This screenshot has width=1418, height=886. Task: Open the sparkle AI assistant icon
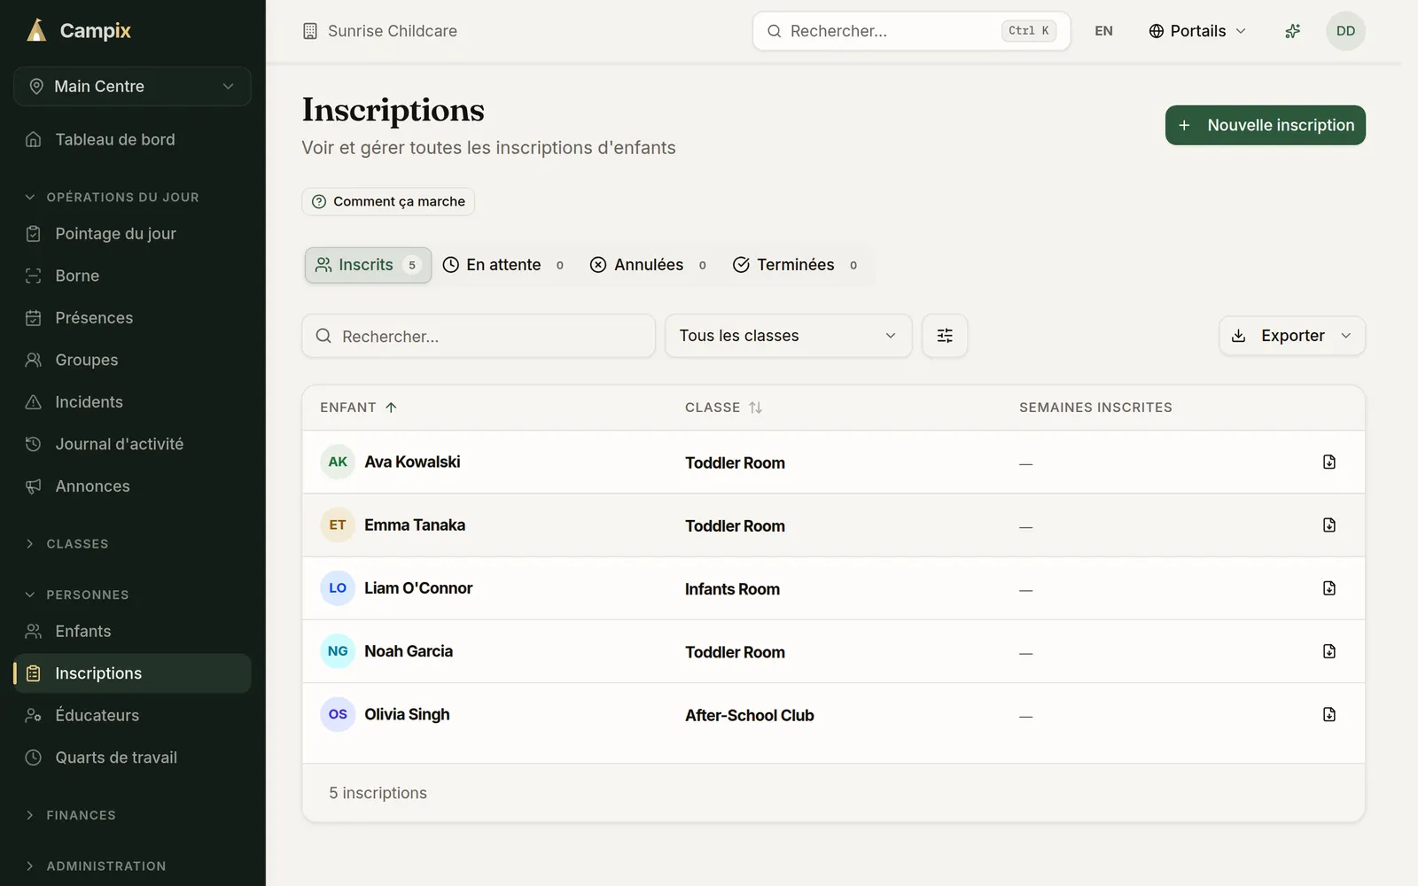[1293, 31]
